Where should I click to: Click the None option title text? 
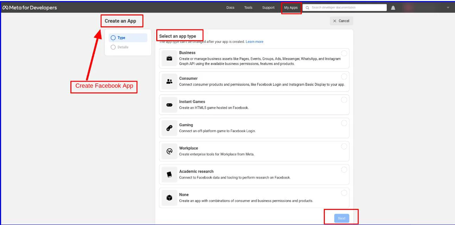pyautogui.click(x=184, y=194)
